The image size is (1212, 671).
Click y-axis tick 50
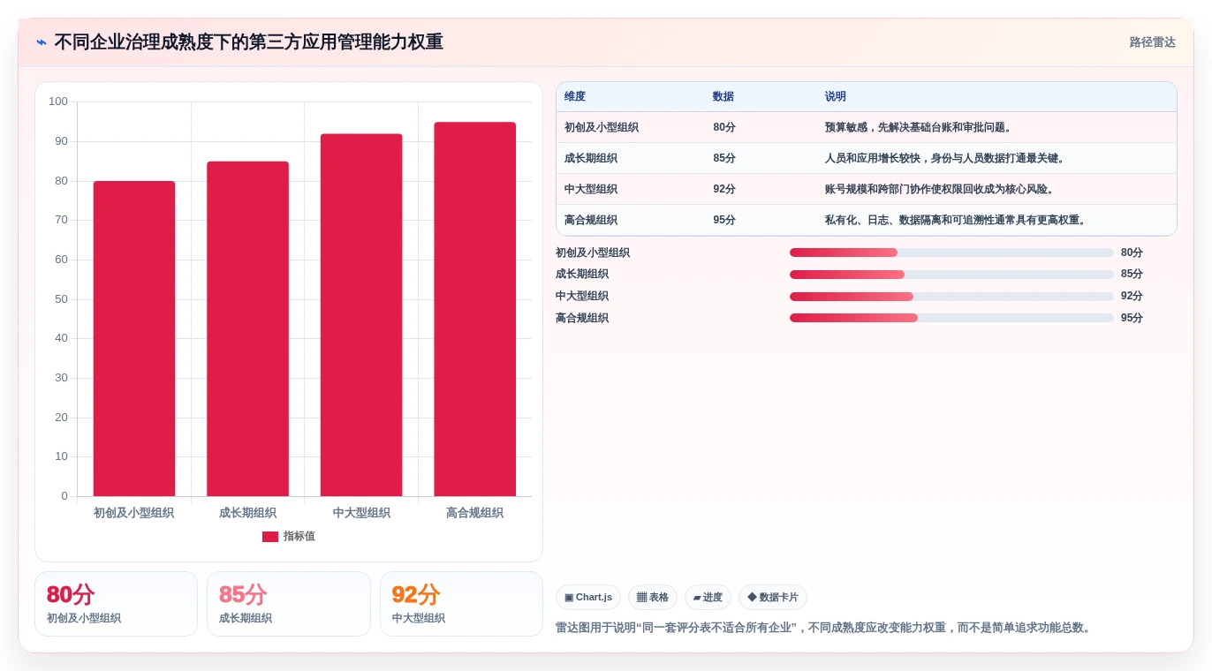61,299
